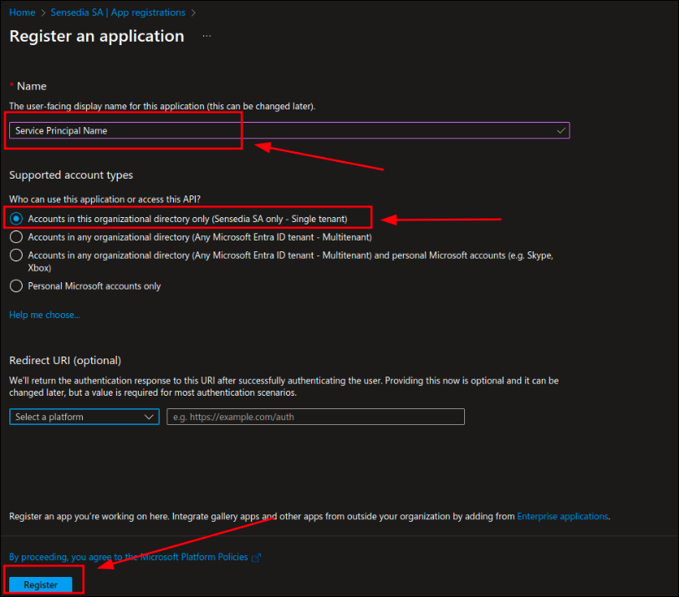Click the required field red asterisk near Name
679x597 pixels.
pos(11,83)
